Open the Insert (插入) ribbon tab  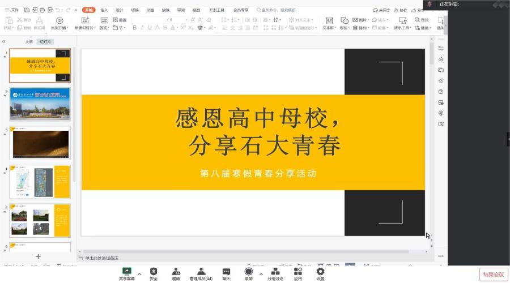click(104, 10)
